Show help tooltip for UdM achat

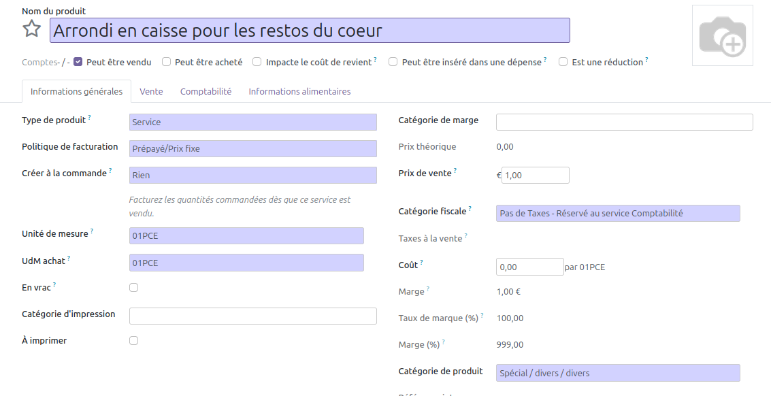pyautogui.click(x=69, y=259)
